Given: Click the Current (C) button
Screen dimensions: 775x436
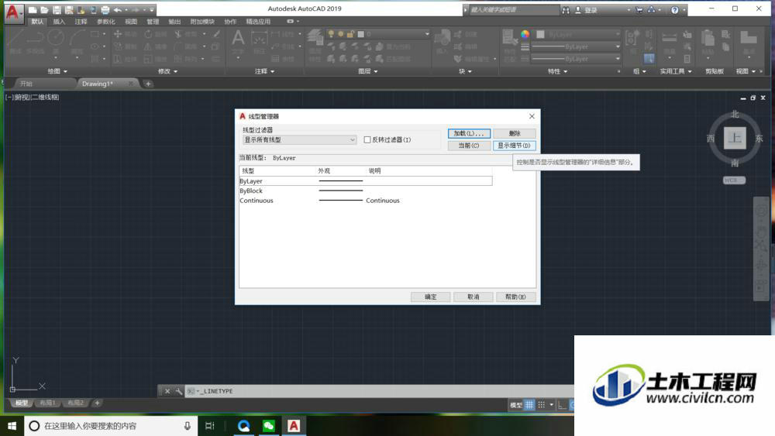Looking at the screenshot, I should click(x=469, y=145).
